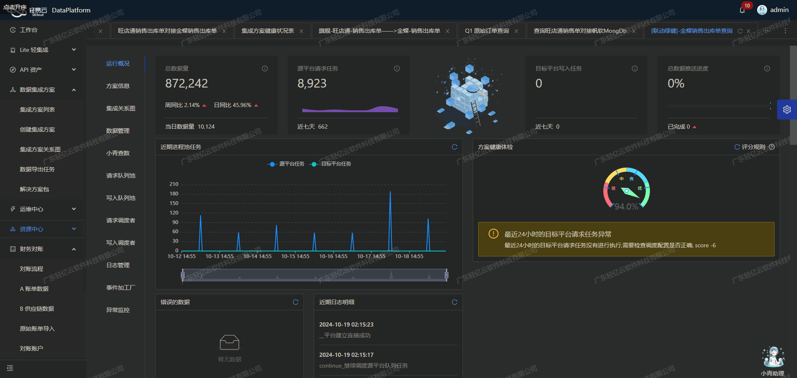Reload the 金蝶销售出库单查询 tab

pos(740,31)
